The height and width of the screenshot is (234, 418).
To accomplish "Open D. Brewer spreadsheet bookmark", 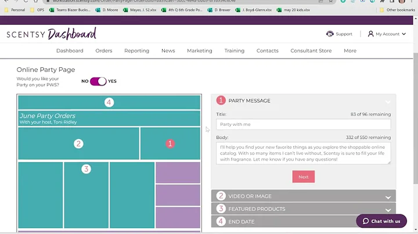I will (x=219, y=10).
